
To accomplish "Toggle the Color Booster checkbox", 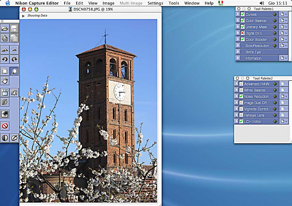I will (242, 39).
